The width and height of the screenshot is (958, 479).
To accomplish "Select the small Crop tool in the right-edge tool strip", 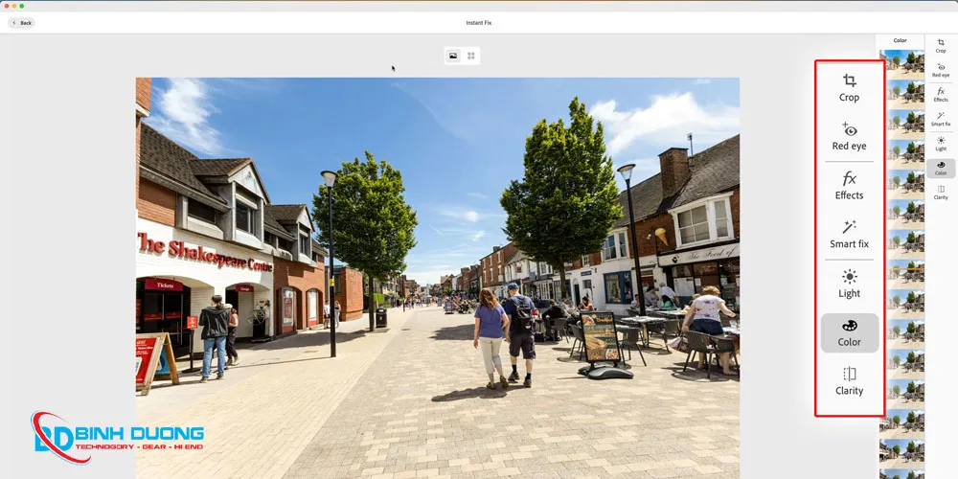I will coord(941,46).
